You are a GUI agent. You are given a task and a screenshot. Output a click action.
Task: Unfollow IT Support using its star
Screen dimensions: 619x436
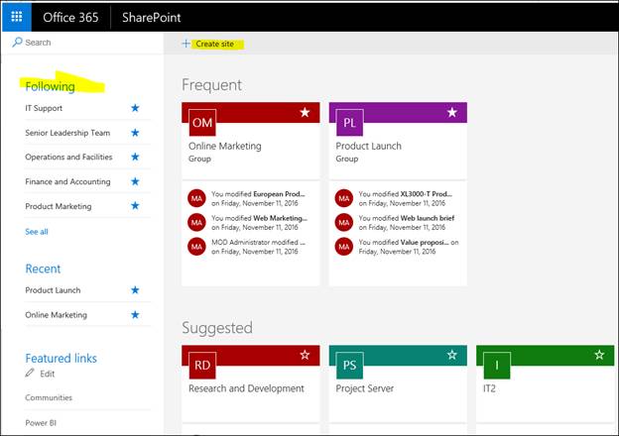tap(136, 107)
